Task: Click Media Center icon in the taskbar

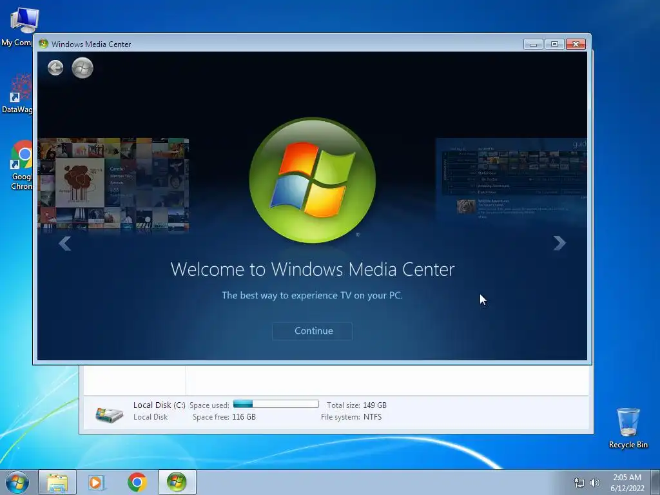Action: tap(177, 482)
